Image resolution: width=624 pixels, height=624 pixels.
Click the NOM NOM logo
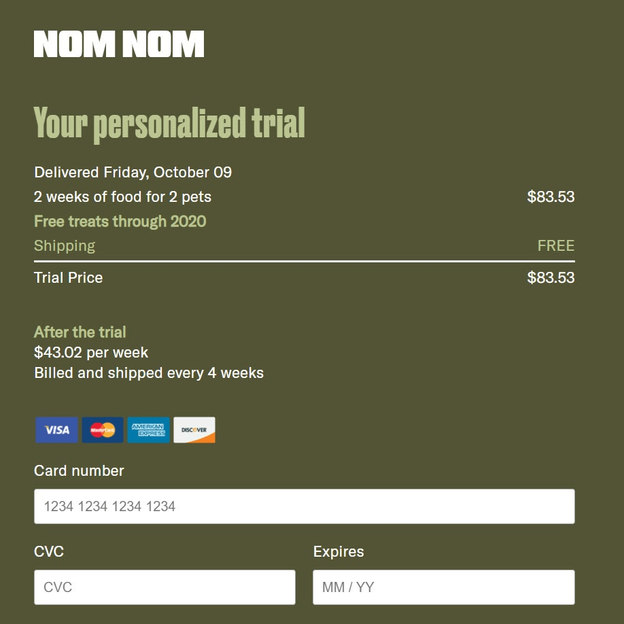coord(119,44)
